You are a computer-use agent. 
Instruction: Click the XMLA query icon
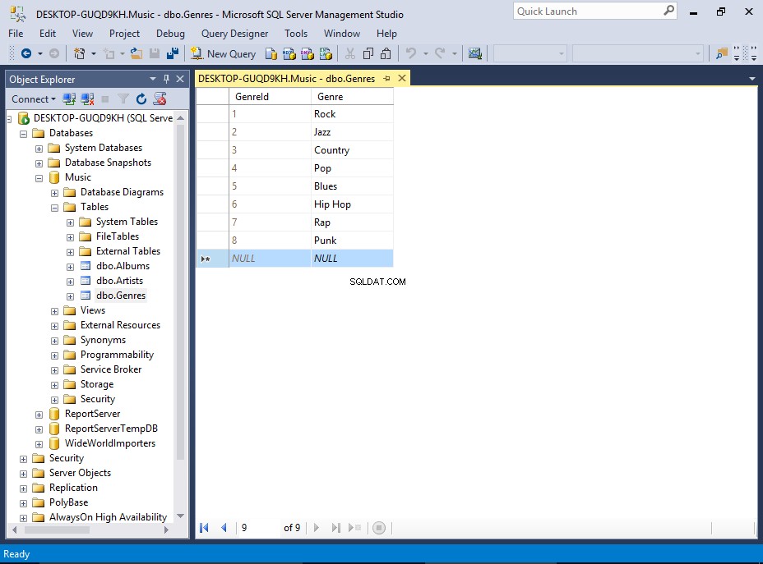326,53
